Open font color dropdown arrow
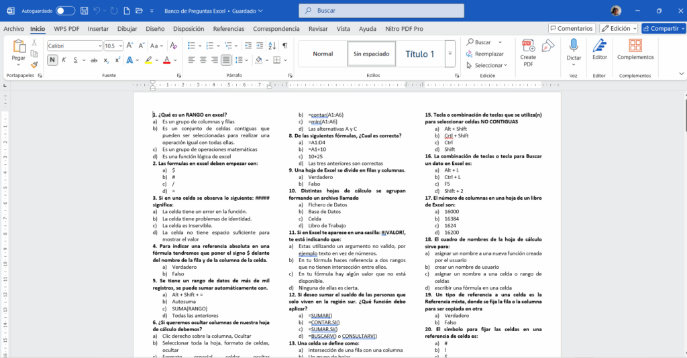687x358 pixels. (175, 60)
